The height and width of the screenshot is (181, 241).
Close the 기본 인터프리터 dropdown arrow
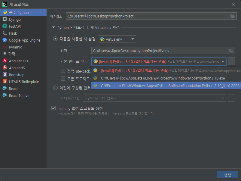[223, 62]
